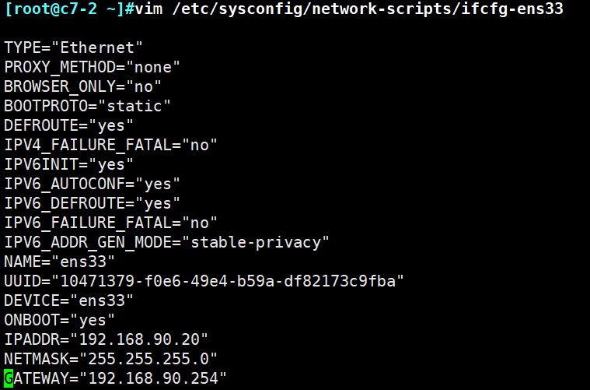The height and width of the screenshot is (390, 590).
Task: Place cursor on TYPE="Ethernet" line
Action: coord(74,48)
